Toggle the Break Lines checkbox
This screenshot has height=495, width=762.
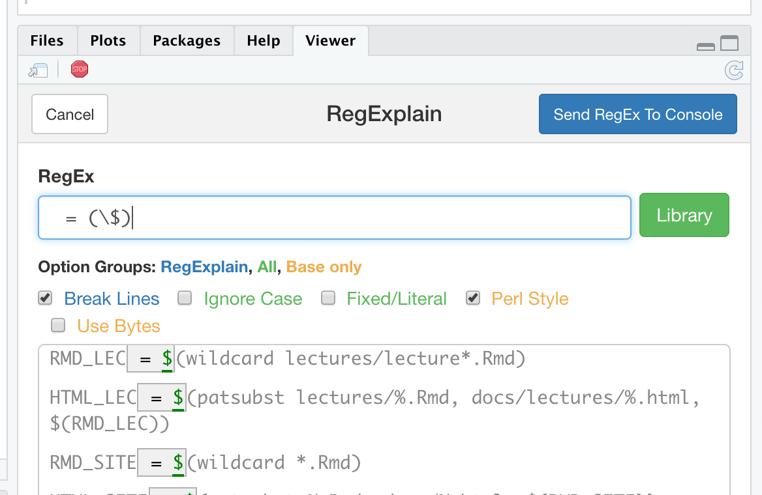(45, 298)
